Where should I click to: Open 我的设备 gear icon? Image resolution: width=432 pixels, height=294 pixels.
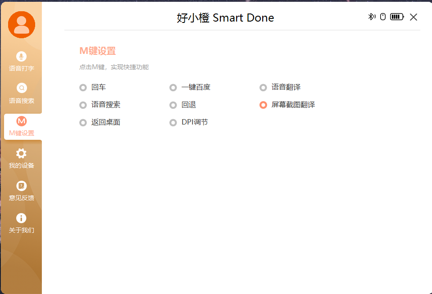tap(21, 153)
